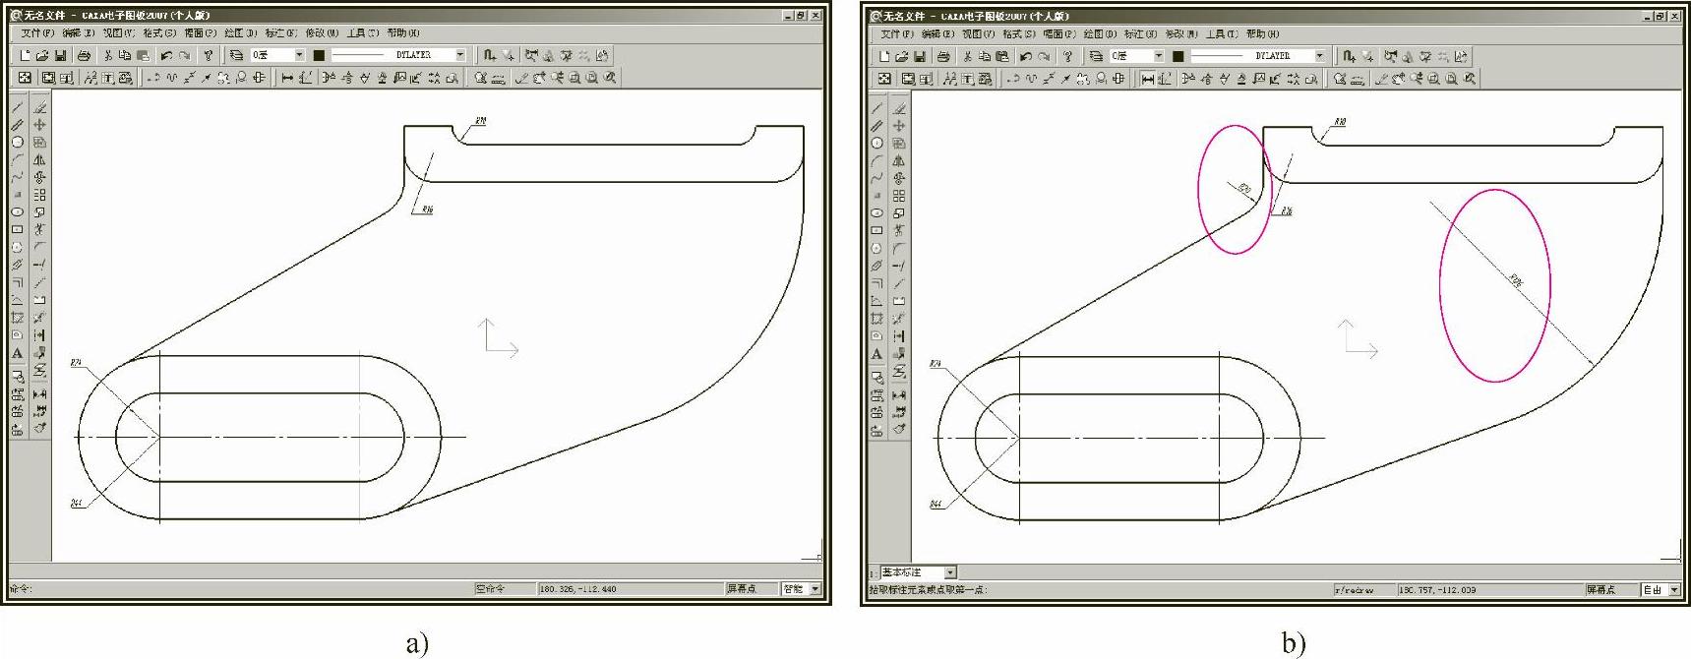1691x659 pixels.
Task: Click the black color swatch in window b
Action: click(1178, 57)
